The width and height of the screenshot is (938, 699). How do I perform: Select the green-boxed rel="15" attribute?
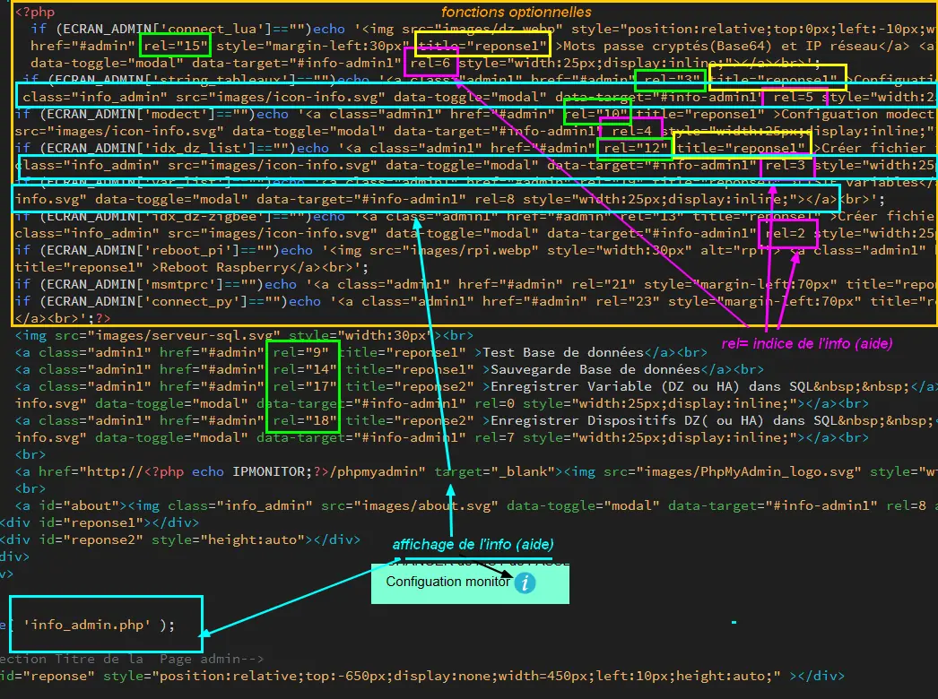coord(175,46)
